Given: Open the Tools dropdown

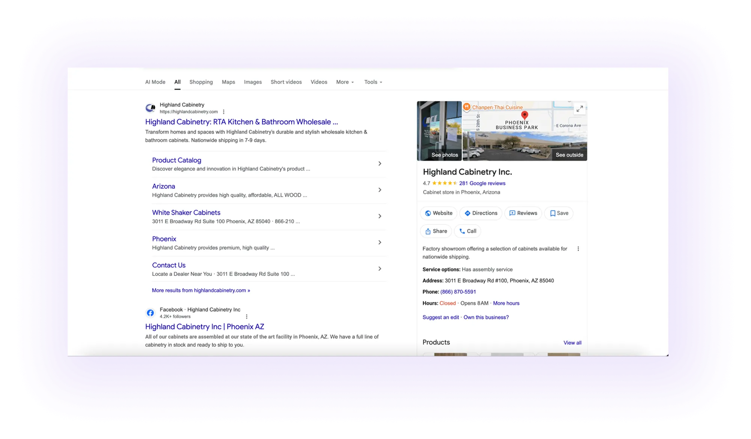Looking at the screenshot, I should click(372, 82).
